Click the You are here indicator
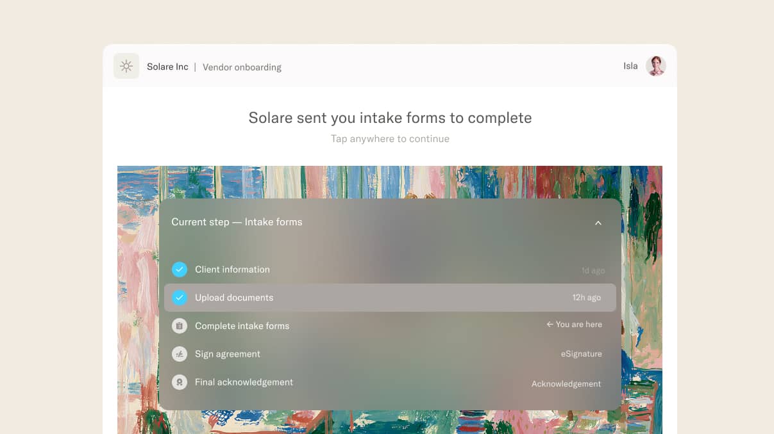The width and height of the screenshot is (774, 434). click(x=574, y=325)
